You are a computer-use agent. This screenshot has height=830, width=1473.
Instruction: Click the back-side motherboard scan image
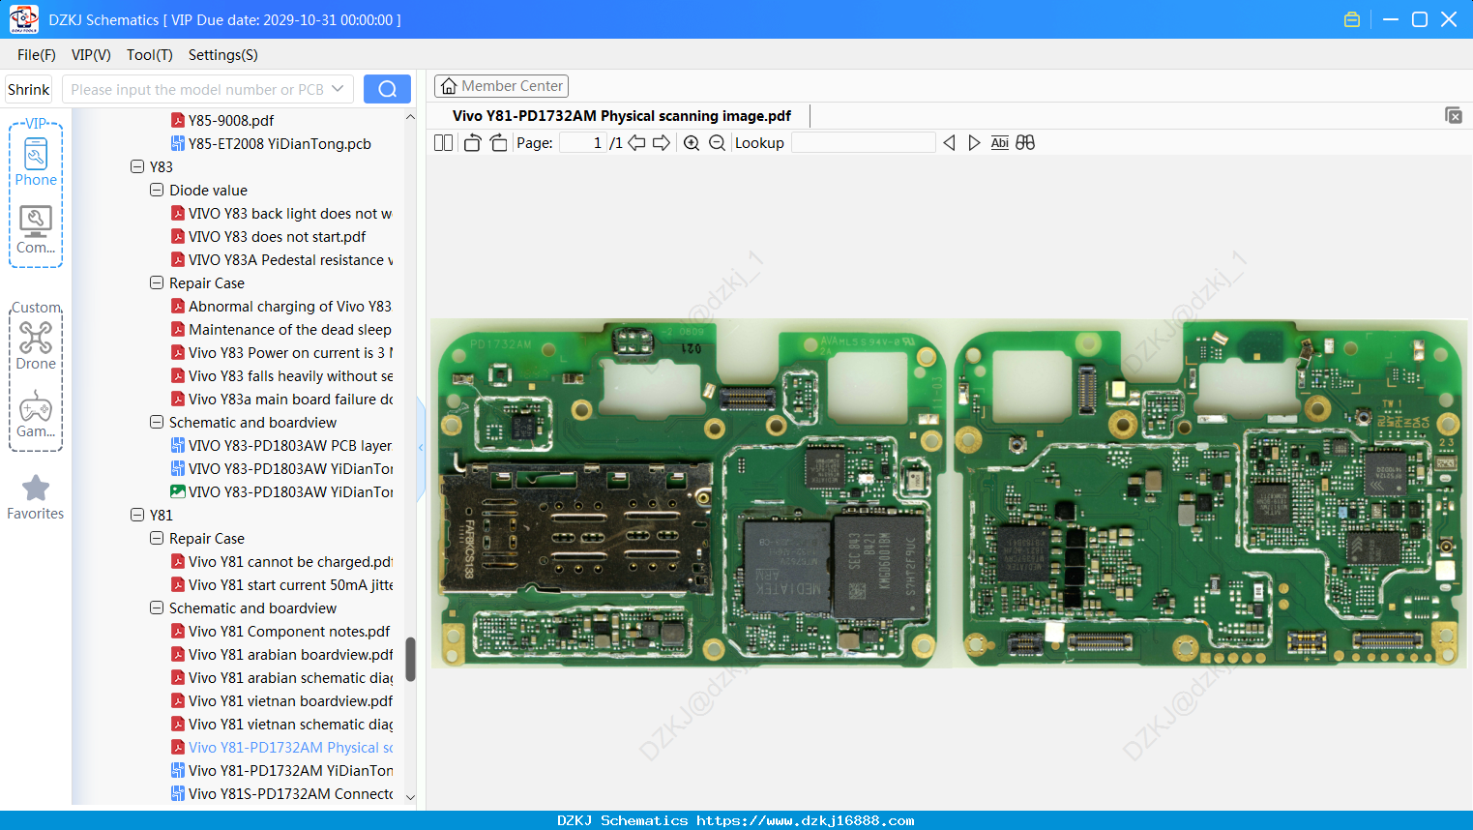(1209, 495)
